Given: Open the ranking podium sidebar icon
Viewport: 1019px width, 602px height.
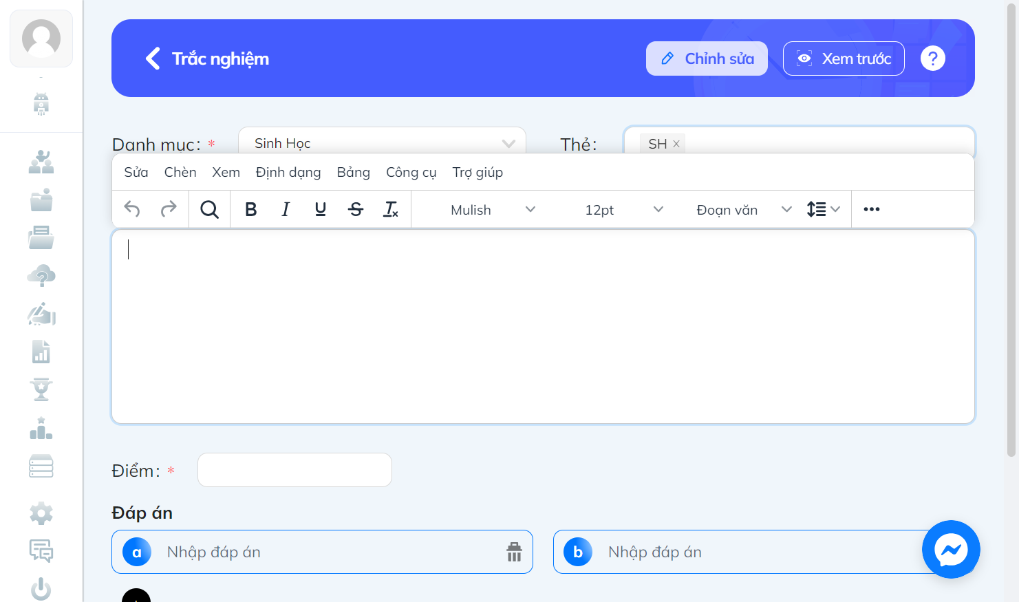Looking at the screenshot, I should tap(41, 428).
